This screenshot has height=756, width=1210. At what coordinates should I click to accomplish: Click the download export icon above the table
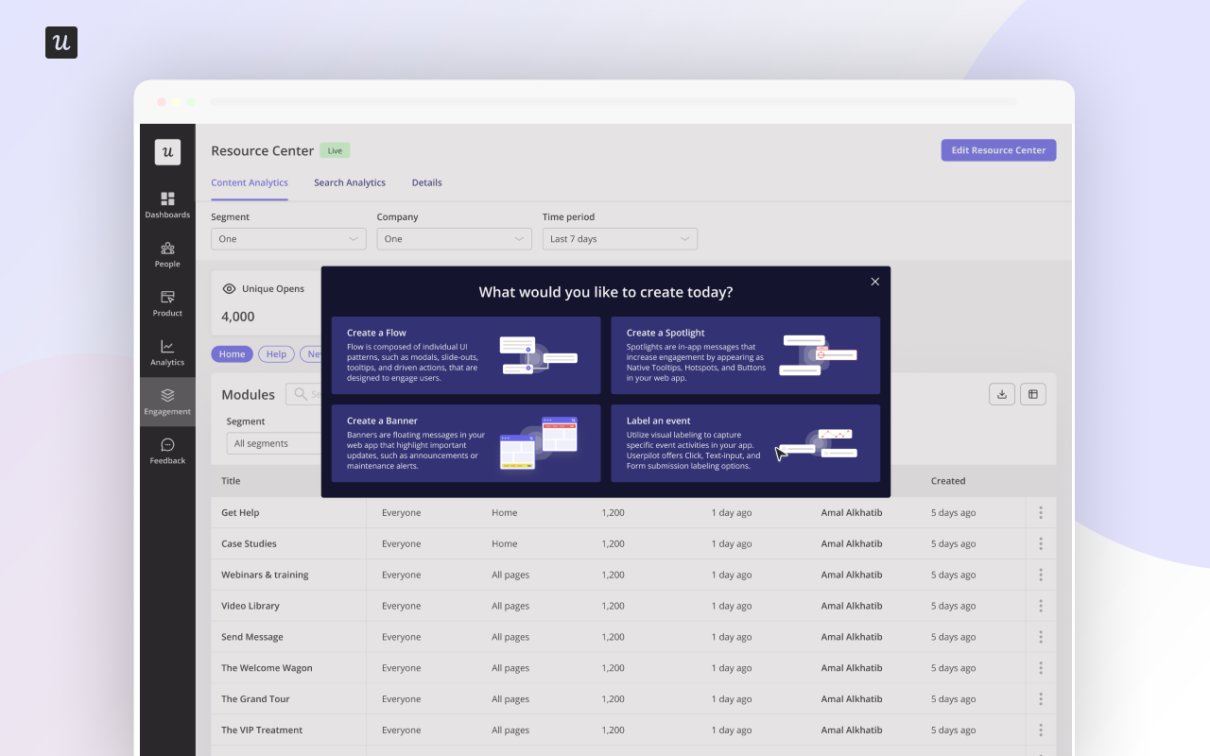tap(1002, 393)
